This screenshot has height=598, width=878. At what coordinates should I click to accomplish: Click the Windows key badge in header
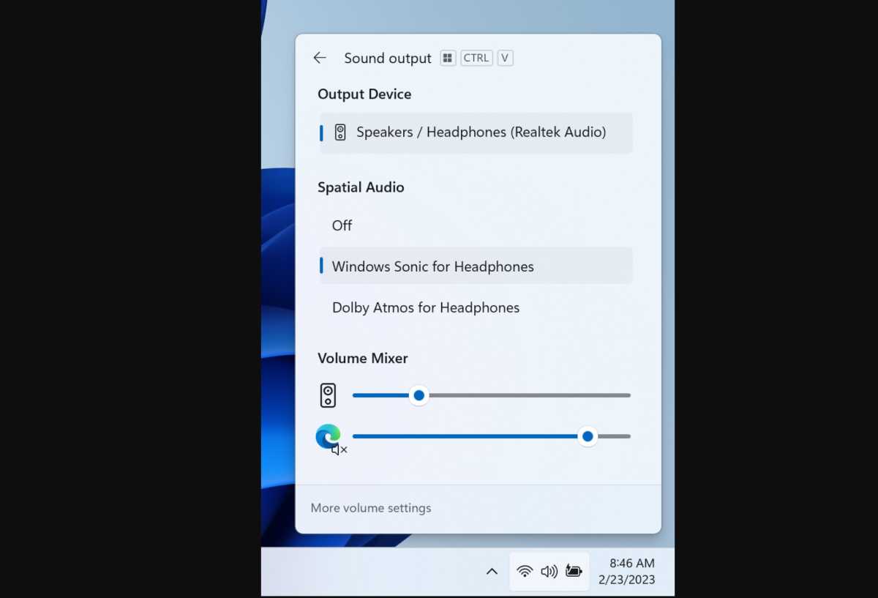click(x=448, y=58)
